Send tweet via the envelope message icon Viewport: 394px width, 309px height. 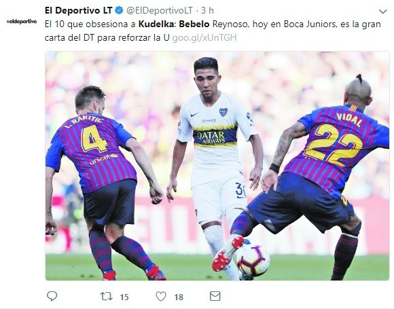pyautogui.click(x=215, y=296)
